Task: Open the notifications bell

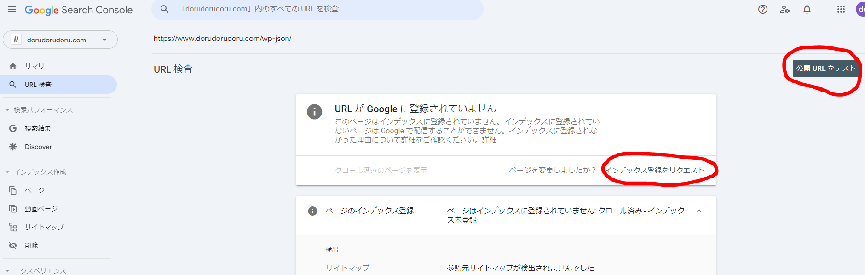Action: click(807, 10)
